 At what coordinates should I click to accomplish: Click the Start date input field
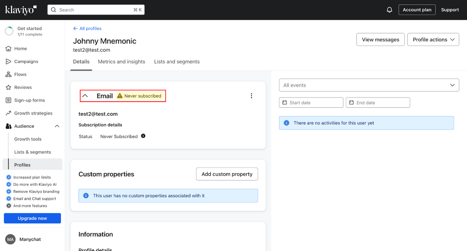click(310, 102)
